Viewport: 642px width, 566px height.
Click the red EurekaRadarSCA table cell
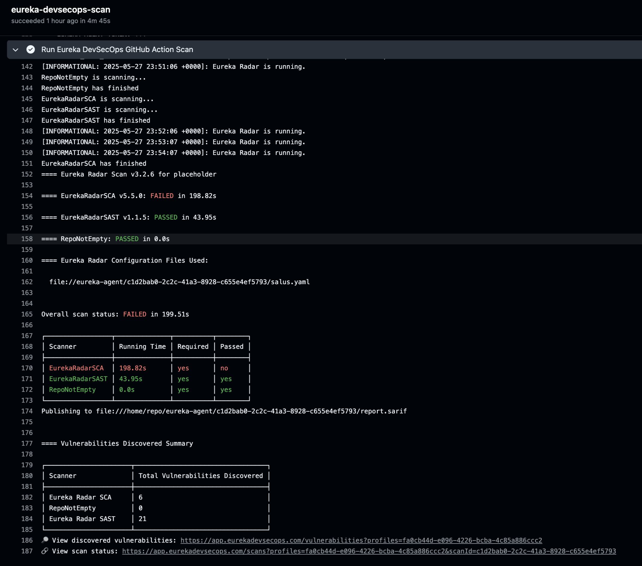click(x=76, y=368)
